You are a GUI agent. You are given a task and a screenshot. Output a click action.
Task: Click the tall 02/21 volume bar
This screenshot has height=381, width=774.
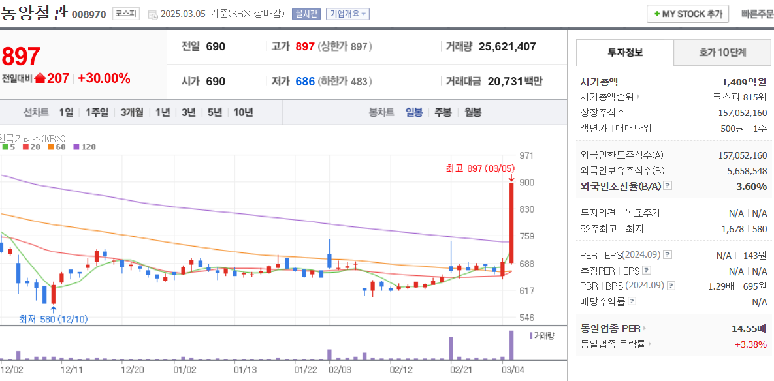(x=451, y=349)
